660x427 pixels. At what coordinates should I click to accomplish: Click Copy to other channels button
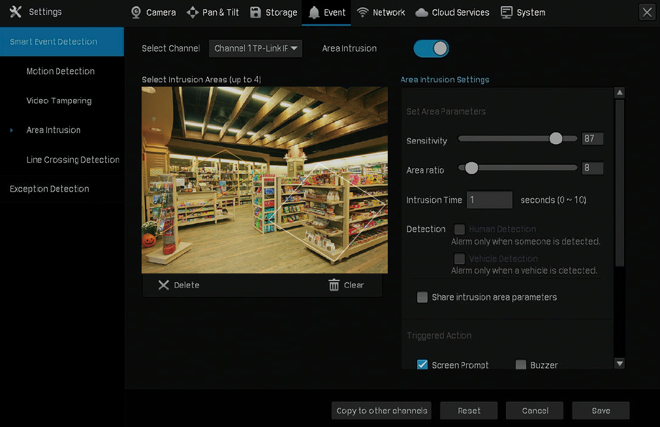point(381,411)
